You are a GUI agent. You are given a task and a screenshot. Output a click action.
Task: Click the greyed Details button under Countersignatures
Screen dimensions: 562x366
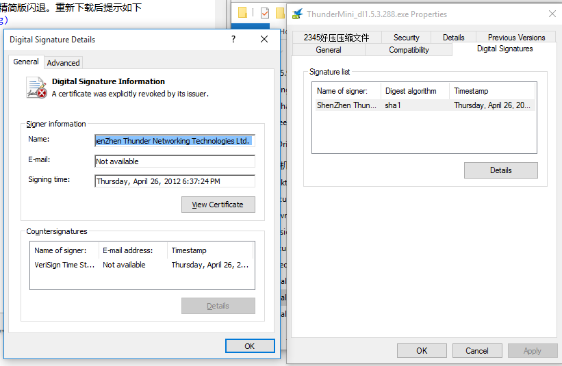[x=218, y=306]
